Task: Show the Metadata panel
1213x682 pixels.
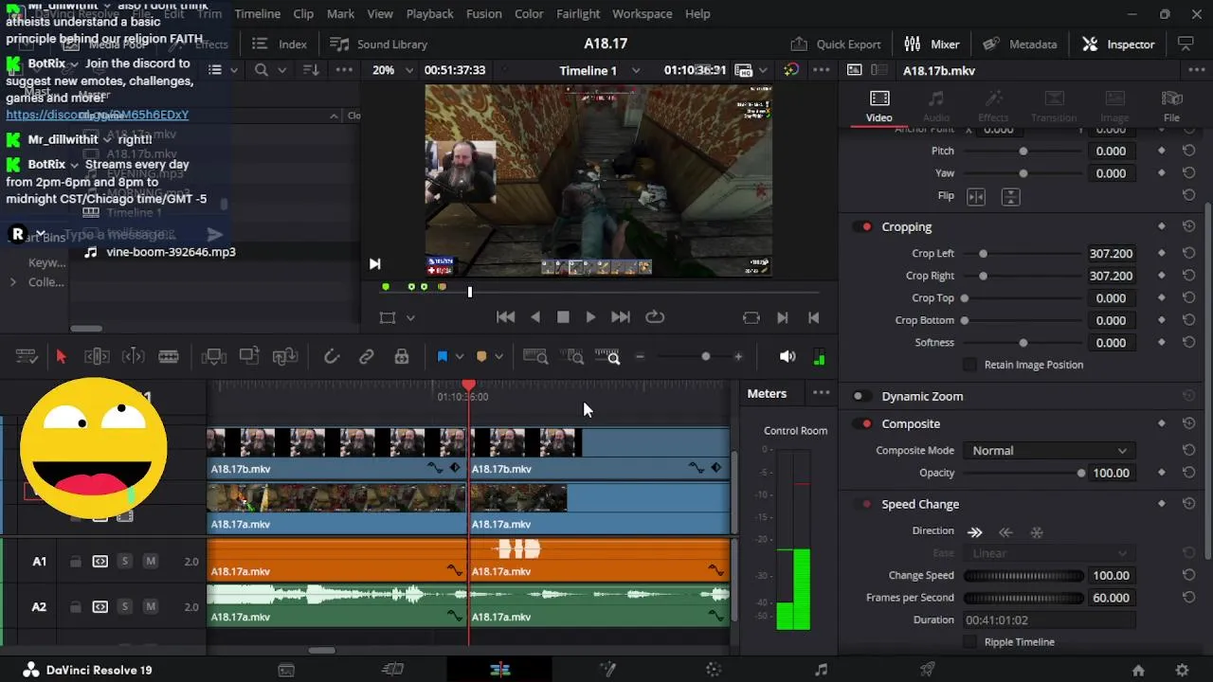Action: 1020,45
